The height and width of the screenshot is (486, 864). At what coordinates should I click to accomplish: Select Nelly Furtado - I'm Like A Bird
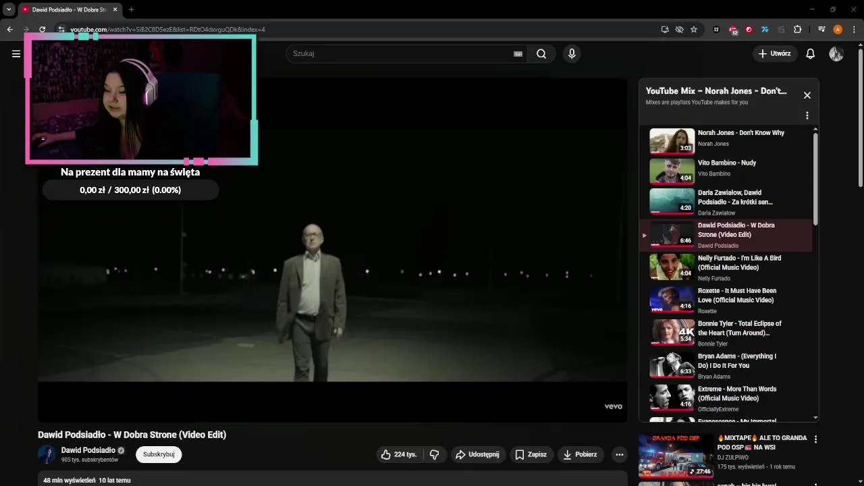[726, 267]
